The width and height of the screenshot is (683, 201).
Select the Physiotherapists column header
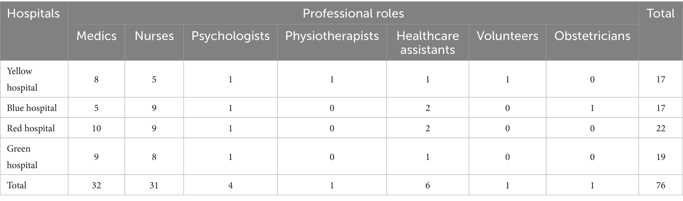click(x=332, y=36)
